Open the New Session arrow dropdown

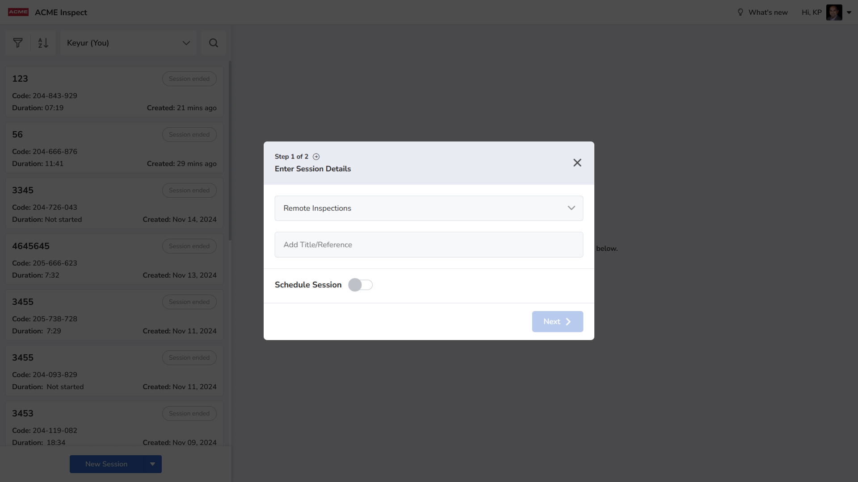coord(153,464)
